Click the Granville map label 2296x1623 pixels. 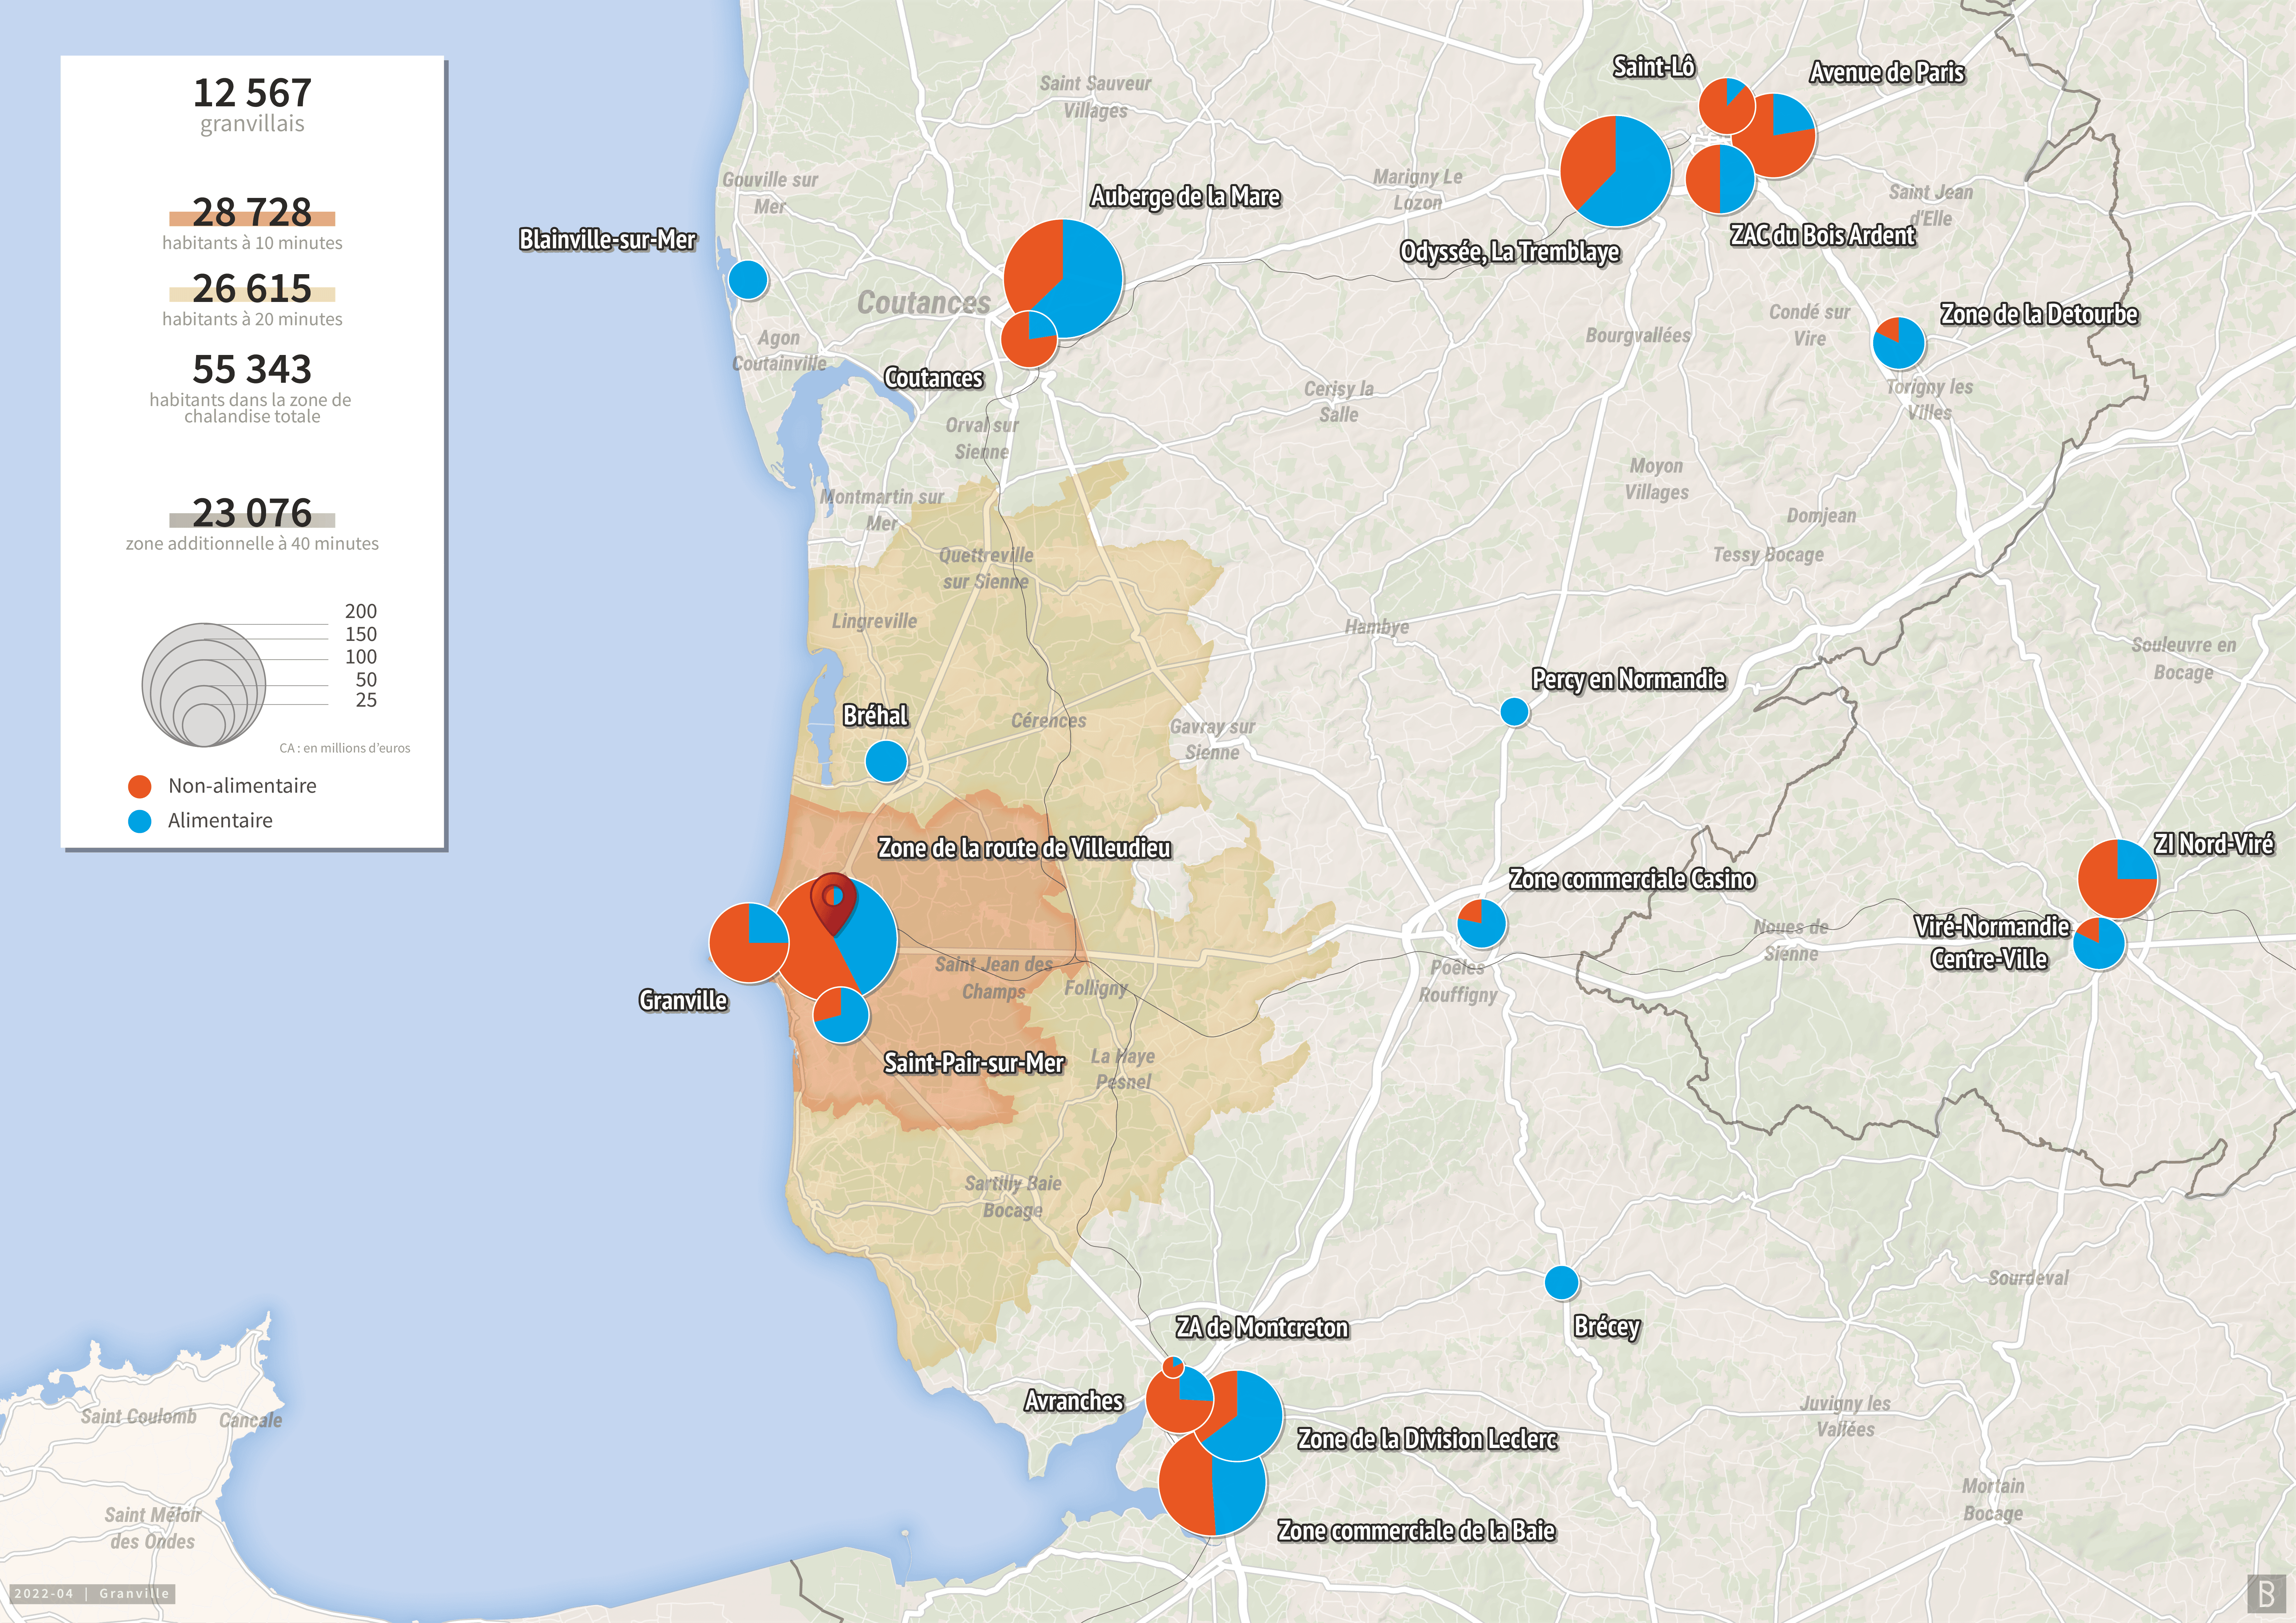pos(683,1001)
